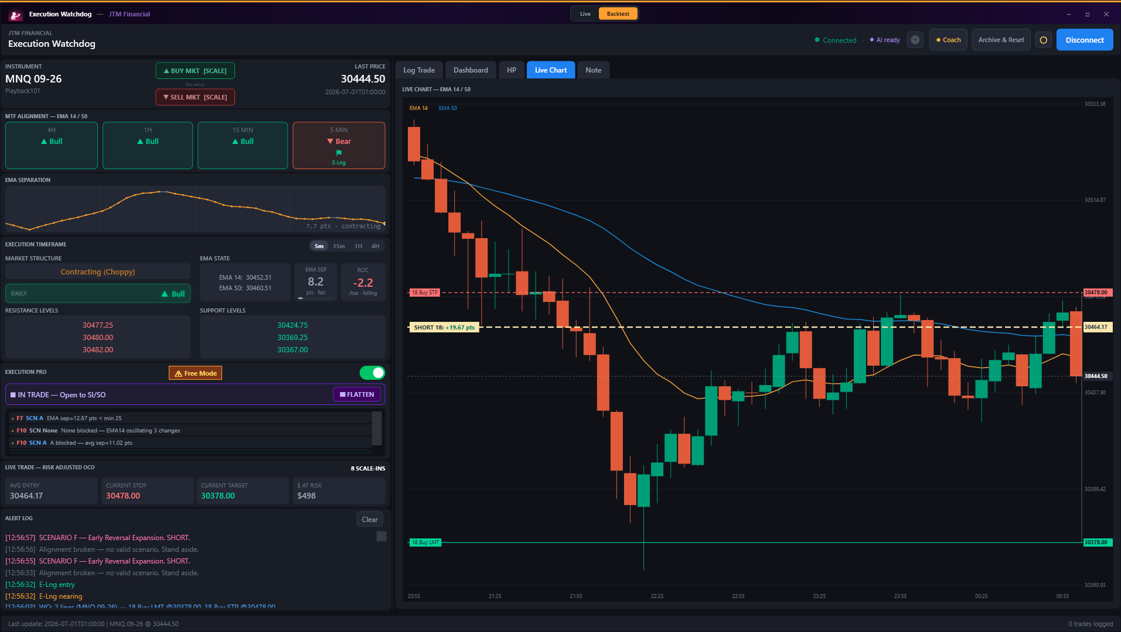Viewport: 1121px width, 632px height.
Task: Click resistance level 30477.25
Action: (x=98, y=325)
